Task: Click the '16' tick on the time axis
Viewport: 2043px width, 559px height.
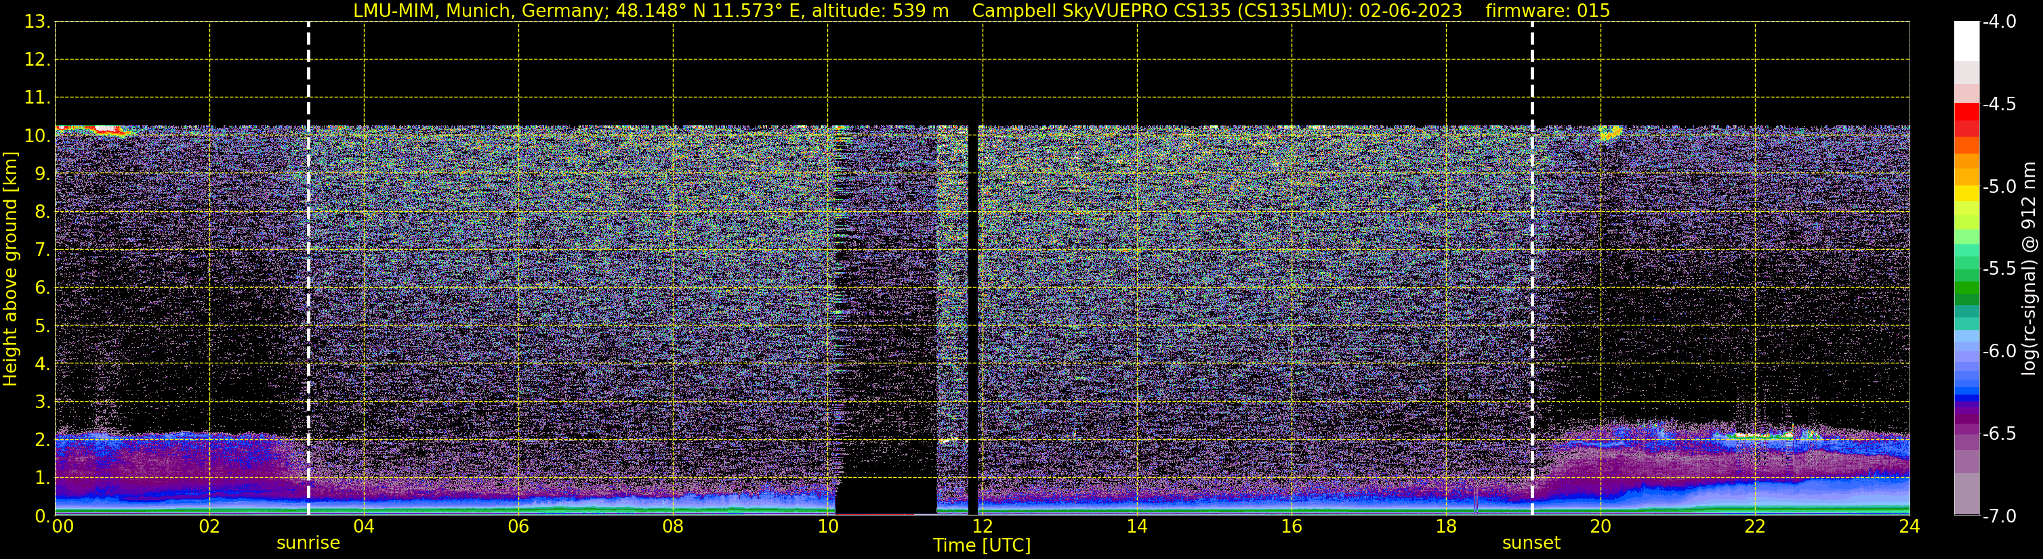Action: point(1291,527)
